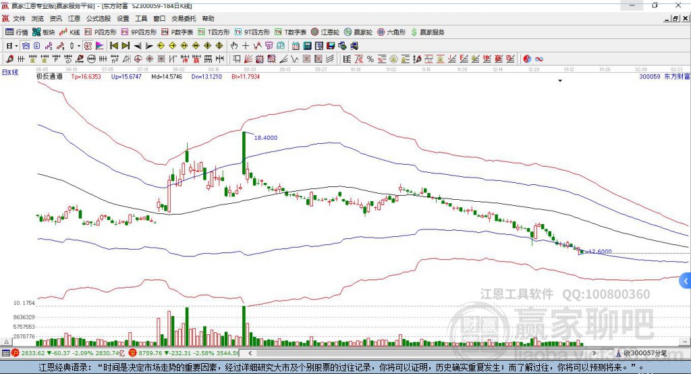Click the 极反通道 indicator name
The height and width of the screenshot is (374, 691).
49,77
